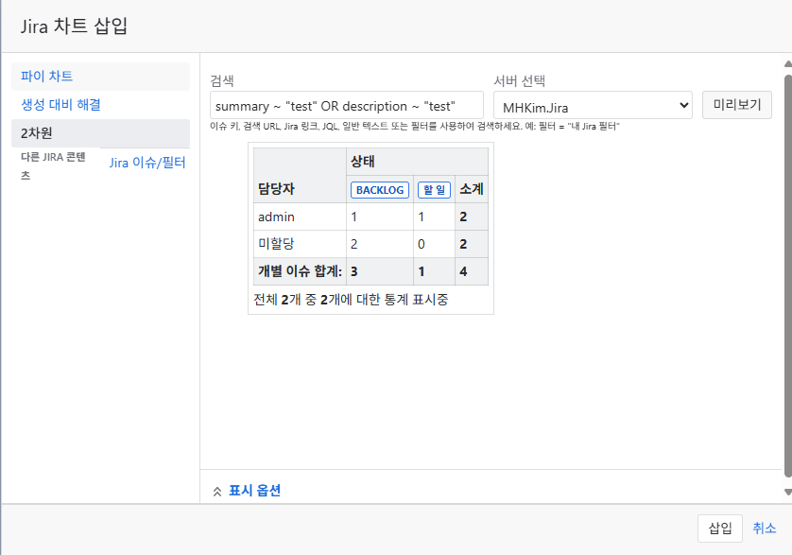
Task: Click the 개별 이슈 합계: row label
Action: coord(300,271)
